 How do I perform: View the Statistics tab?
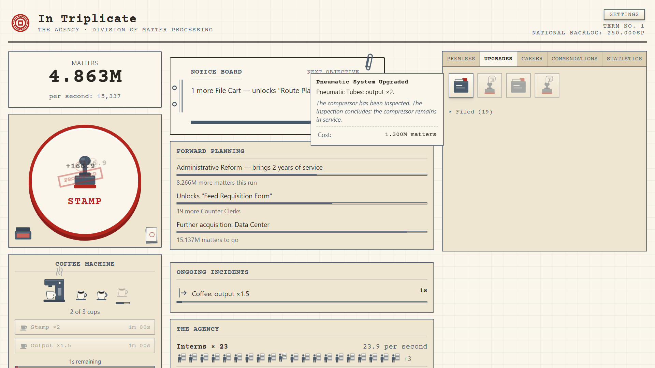(x=624, y=59)
